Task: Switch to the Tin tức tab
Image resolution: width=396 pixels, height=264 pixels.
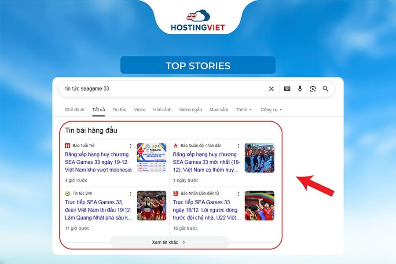Action: click(121, 110)
